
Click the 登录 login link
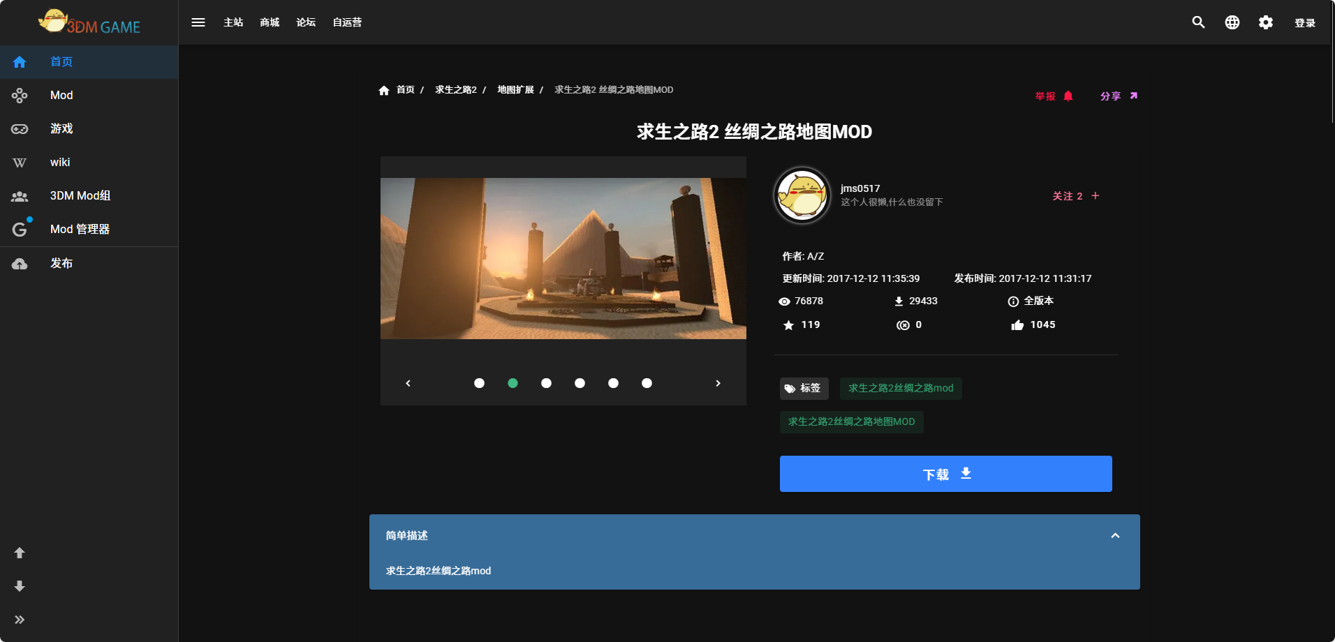pyautogui.click(x=1305, y=23)
